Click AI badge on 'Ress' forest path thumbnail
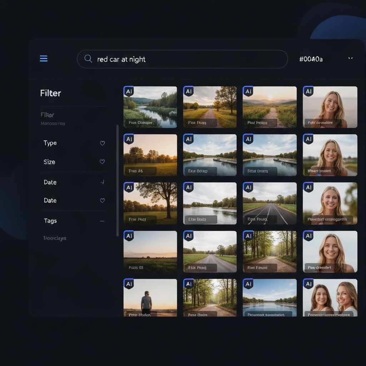The image size is (366, 366). point(188,284)
